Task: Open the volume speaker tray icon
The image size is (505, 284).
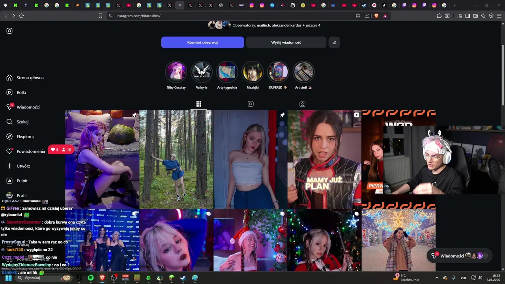Action: (x=480, y=278)
